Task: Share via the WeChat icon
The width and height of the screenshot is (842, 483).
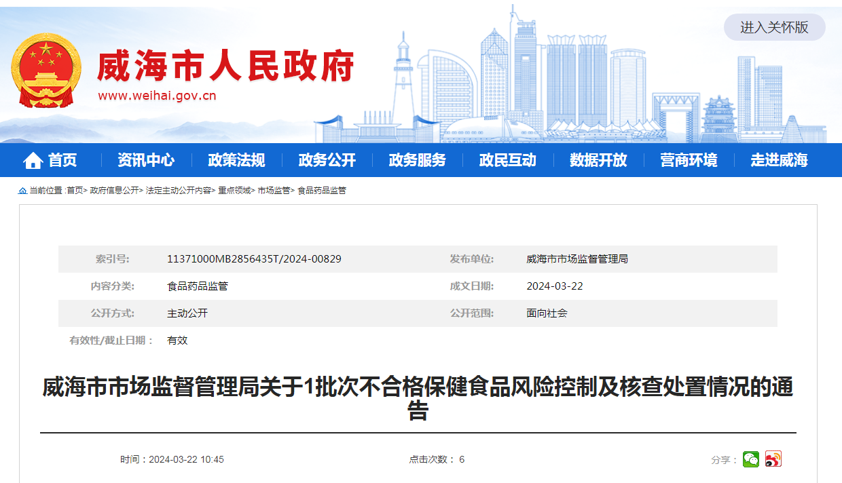Action: pos(750,459)
